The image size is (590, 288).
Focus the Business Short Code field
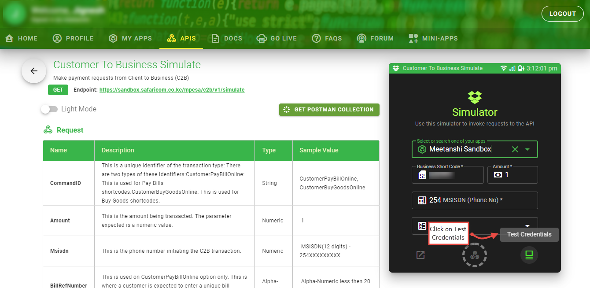point(448,175)
